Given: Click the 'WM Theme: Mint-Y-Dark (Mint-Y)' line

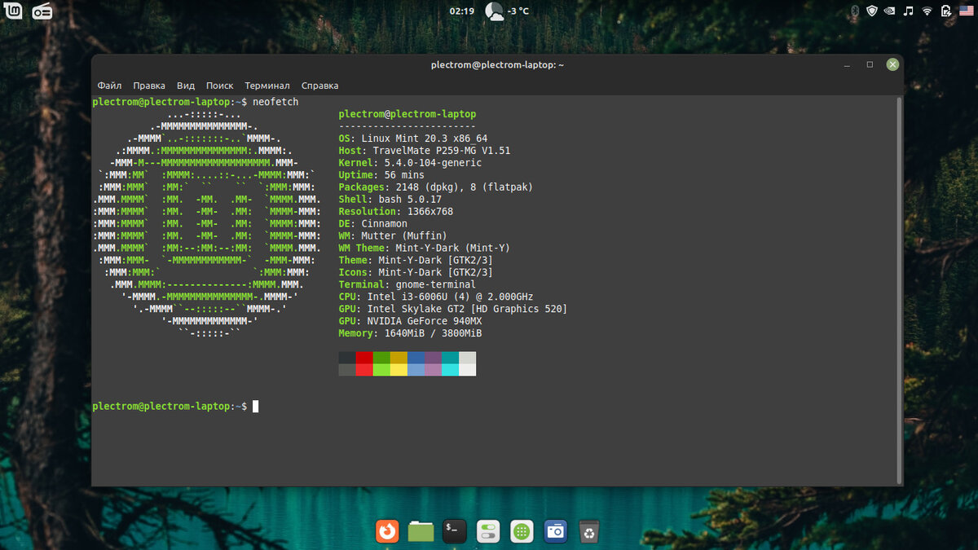Looking at the screenshot, I should tap(425, 249).
